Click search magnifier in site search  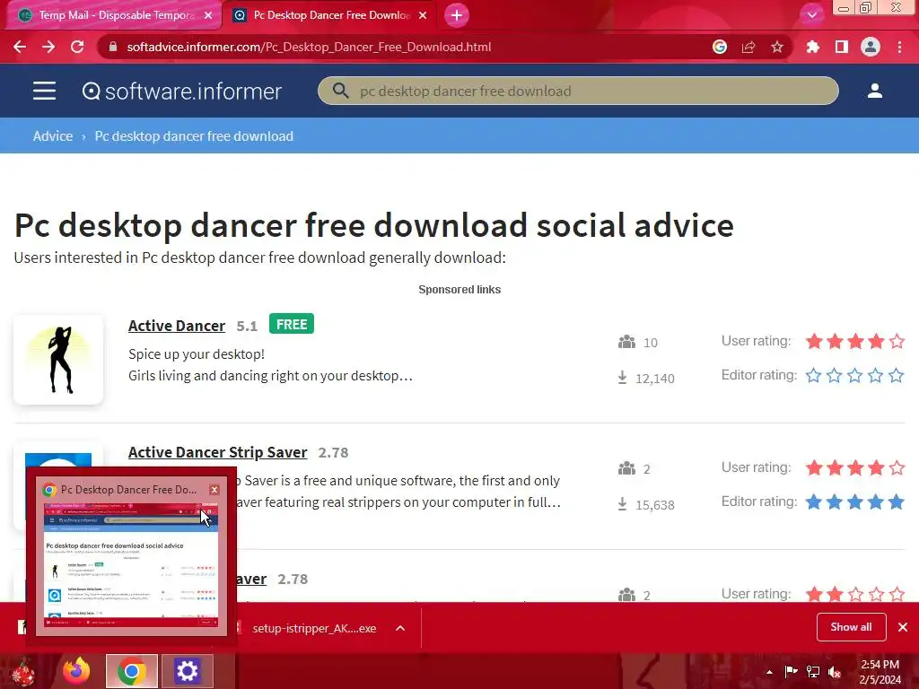click(340, 91)
